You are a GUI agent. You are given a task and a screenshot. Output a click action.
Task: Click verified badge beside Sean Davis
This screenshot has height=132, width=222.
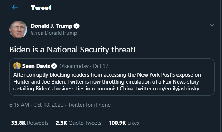pos(54,66)
